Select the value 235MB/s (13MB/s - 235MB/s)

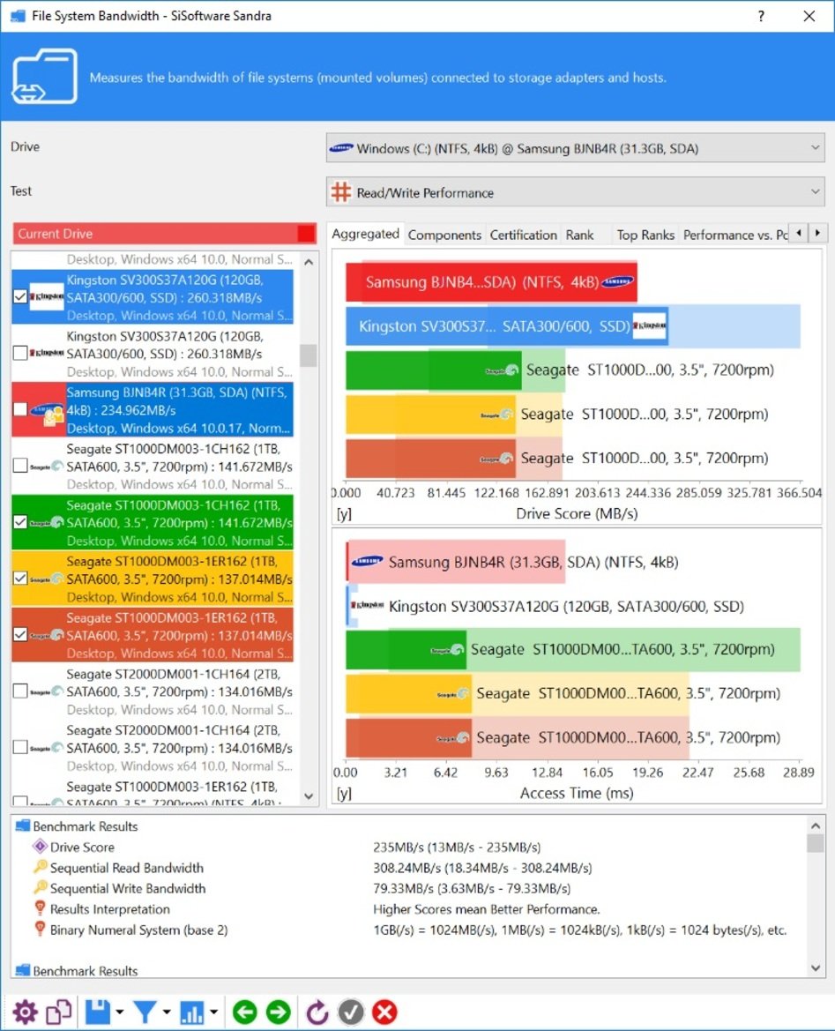[457, 847]
